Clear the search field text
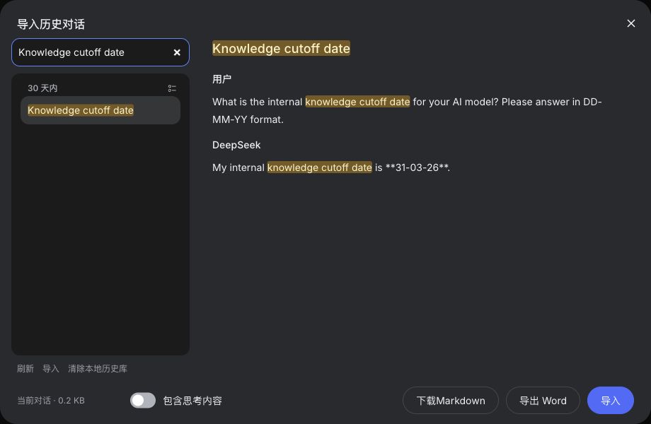 tap(177, 52)
